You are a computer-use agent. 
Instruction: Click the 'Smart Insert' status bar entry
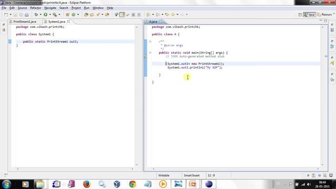click(x=192, y=175)
